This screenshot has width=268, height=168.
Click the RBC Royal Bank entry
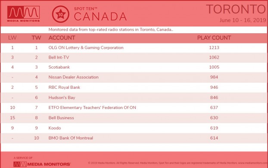tap(64, 87)
